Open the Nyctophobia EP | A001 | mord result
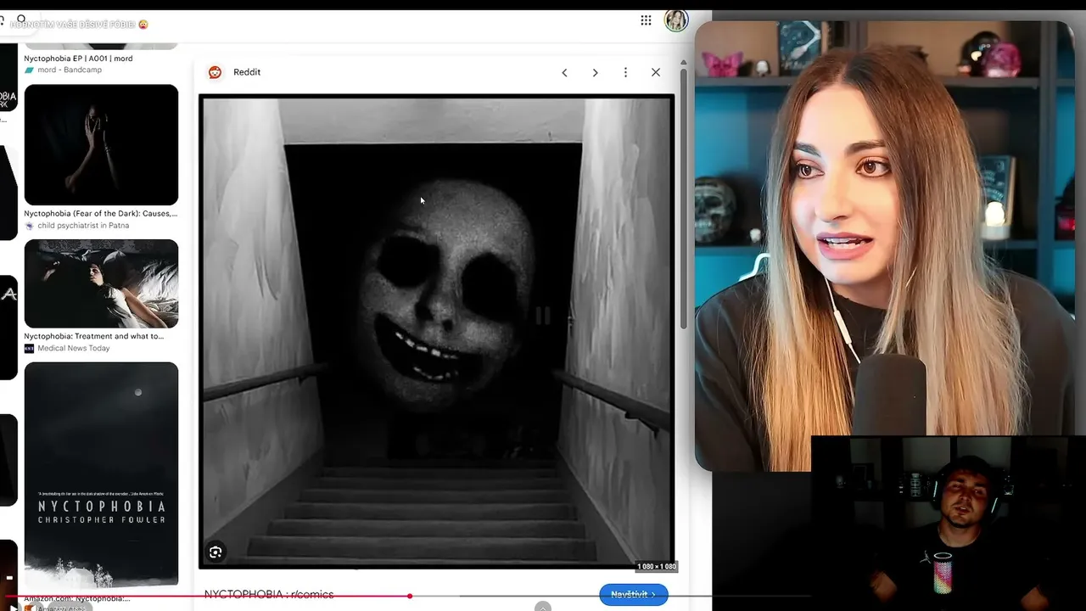The height and width of the screenshot is (611, 1086). point(78,59)
